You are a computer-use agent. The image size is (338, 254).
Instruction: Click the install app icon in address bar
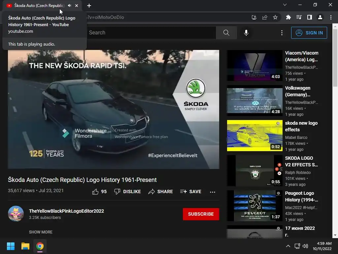(x=254, y=17)
